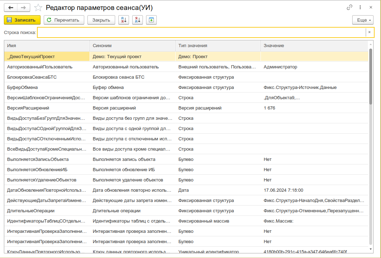Click the Закрыть button
The image size is (381, 258).
point(101,20)
